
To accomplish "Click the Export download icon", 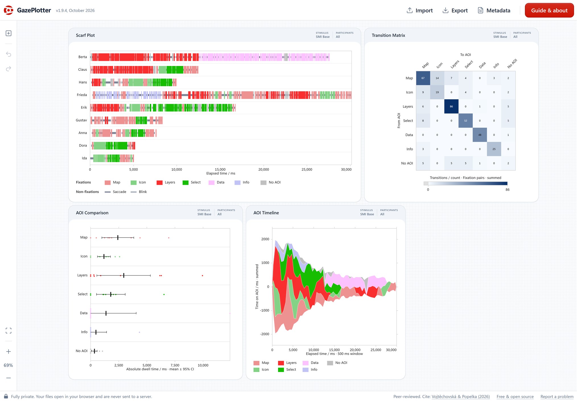I will [445, 10].
